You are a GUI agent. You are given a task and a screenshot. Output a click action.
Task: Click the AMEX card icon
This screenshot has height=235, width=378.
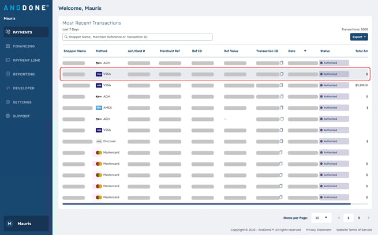tap(99, 108)
